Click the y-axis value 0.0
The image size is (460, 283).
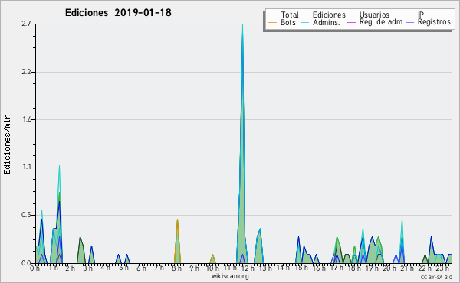[x=26, y=263]
